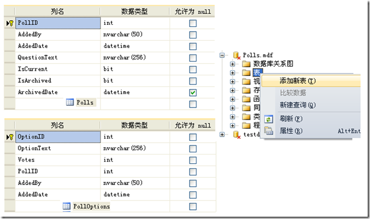Click the 数据类型 header of Polls table

point(134,11)
